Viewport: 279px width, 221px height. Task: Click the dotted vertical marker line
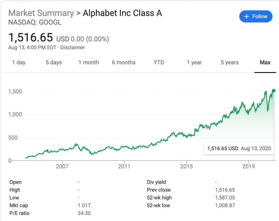pos(274,122)
